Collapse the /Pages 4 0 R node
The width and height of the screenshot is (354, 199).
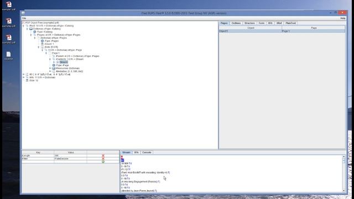click(31, 35)
